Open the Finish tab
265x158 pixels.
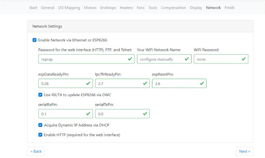pyautogui.click(x=229, y=8)
